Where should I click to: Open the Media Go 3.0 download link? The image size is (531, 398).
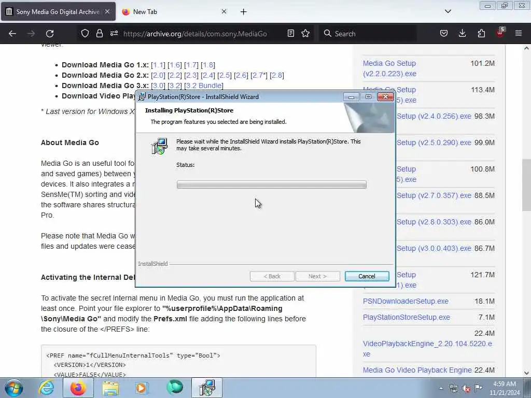158,86
